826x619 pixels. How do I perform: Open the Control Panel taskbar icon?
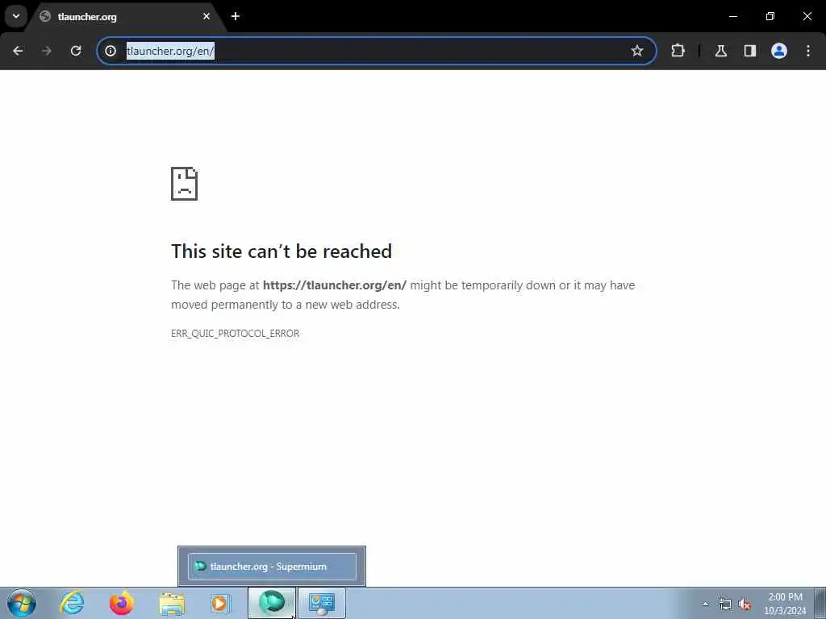(x=321, y=603)
